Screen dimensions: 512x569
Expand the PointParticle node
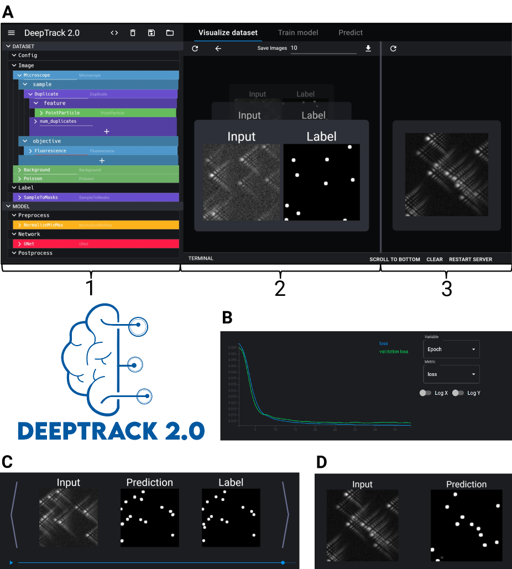[41, 113]
